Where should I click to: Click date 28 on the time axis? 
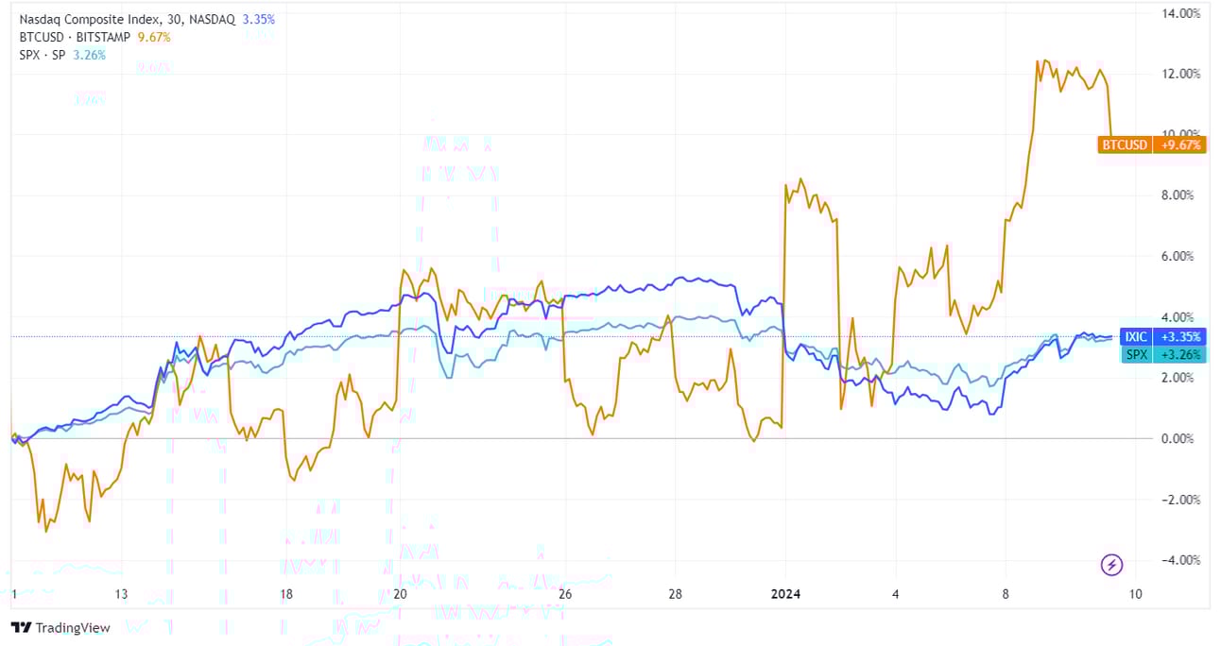tap(675, 594)
